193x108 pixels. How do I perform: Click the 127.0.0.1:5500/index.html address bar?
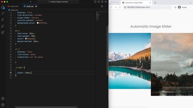pos(147,7)
